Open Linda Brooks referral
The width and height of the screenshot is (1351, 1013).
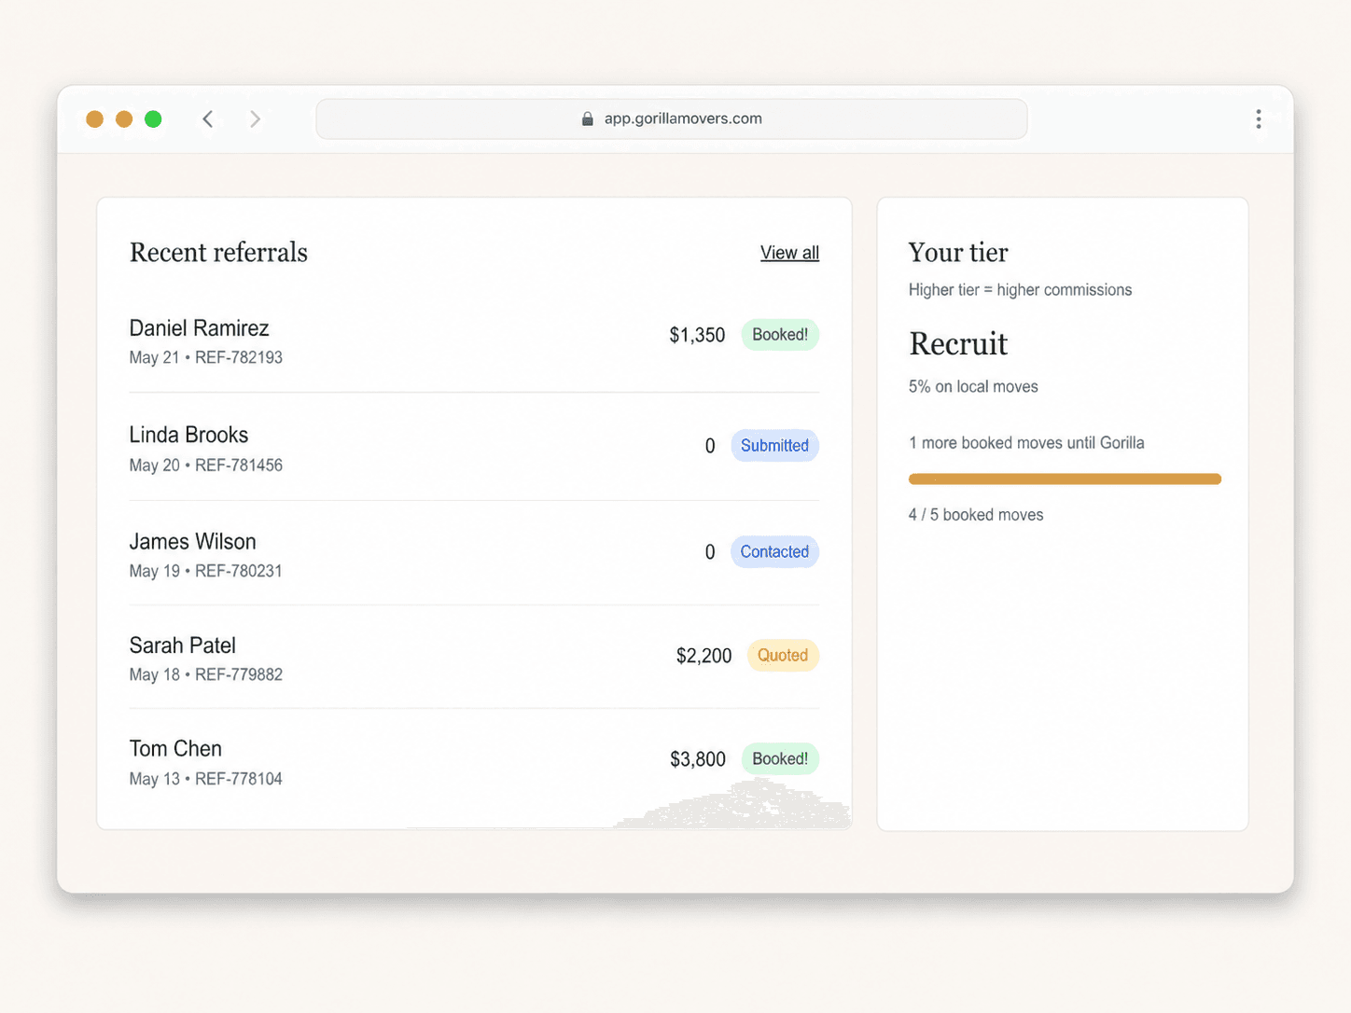[x=188, y=435]
